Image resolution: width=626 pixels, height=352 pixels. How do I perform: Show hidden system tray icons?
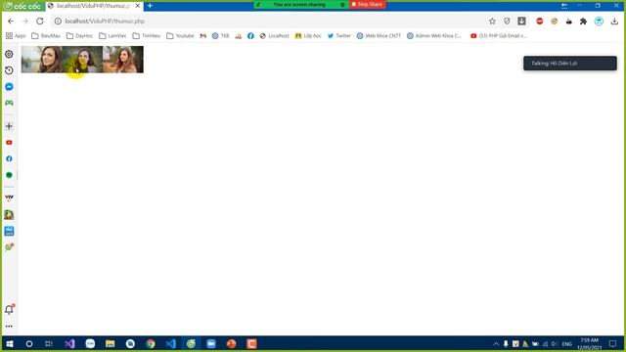(496, 343)
